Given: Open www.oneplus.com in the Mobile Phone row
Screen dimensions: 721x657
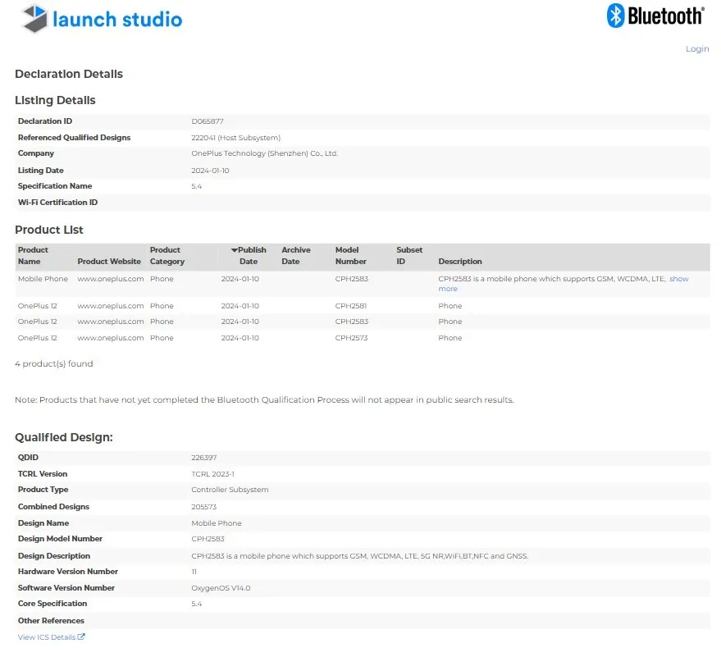Looking at the screenshot, I should [x=111, y=279].
